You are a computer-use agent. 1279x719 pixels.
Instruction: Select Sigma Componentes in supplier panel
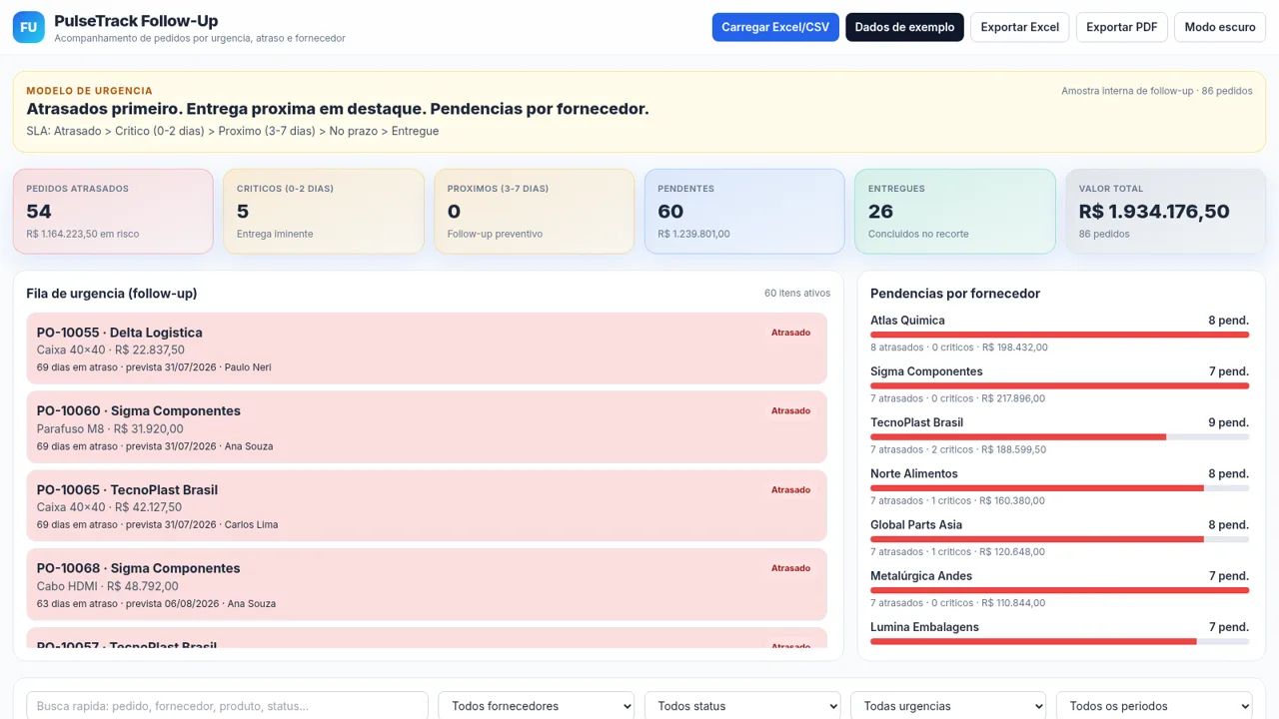[x=926, y=371]
